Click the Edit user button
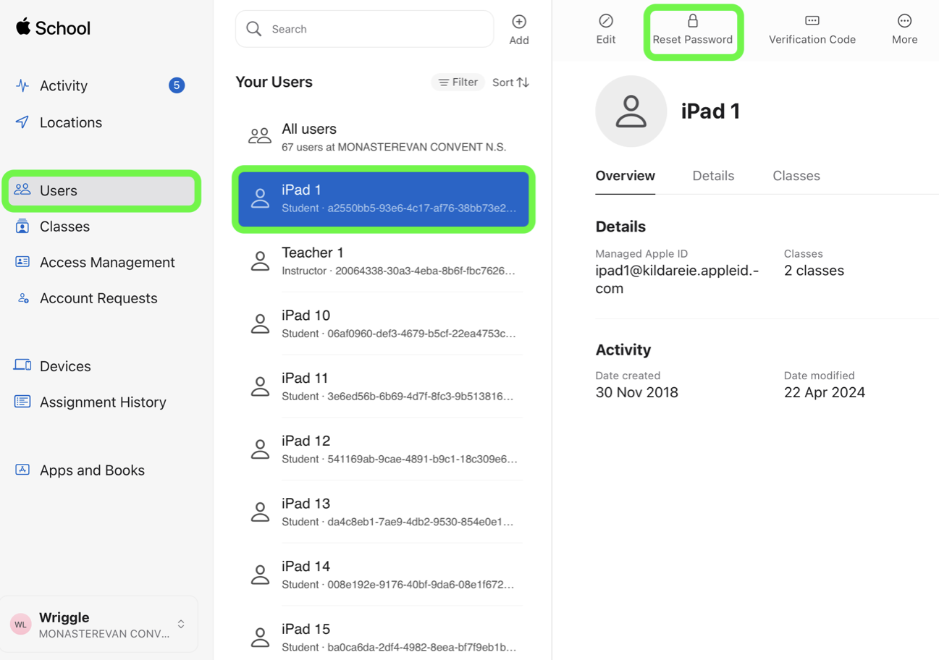The image size is (939, 660). (x=606, y=30)
